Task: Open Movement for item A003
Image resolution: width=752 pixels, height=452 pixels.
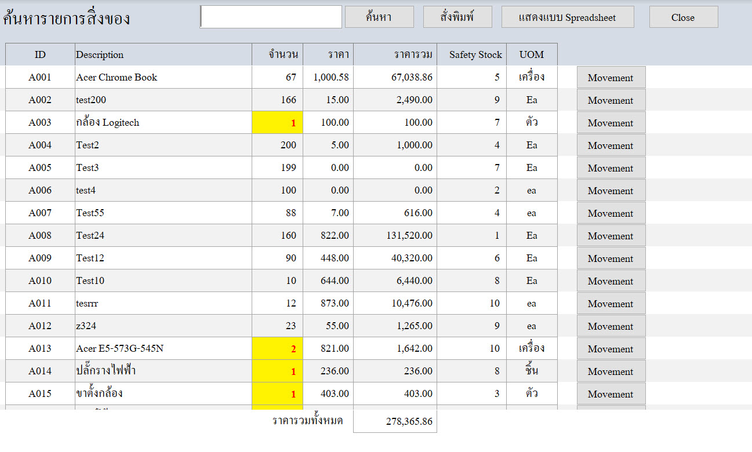Action: 611,123
